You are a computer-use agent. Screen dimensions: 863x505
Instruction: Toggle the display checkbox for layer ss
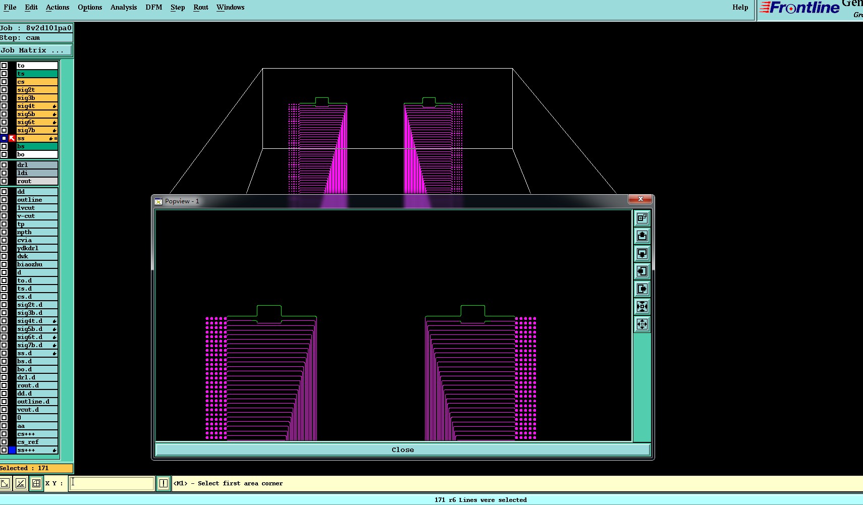tap(4, 138)
